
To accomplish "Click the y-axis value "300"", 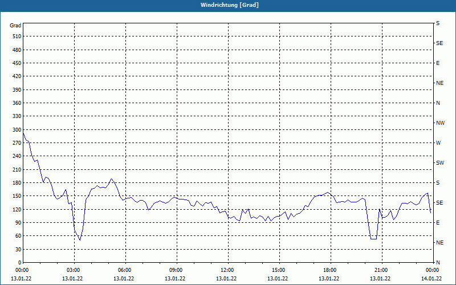I will [x=17, y=130].
